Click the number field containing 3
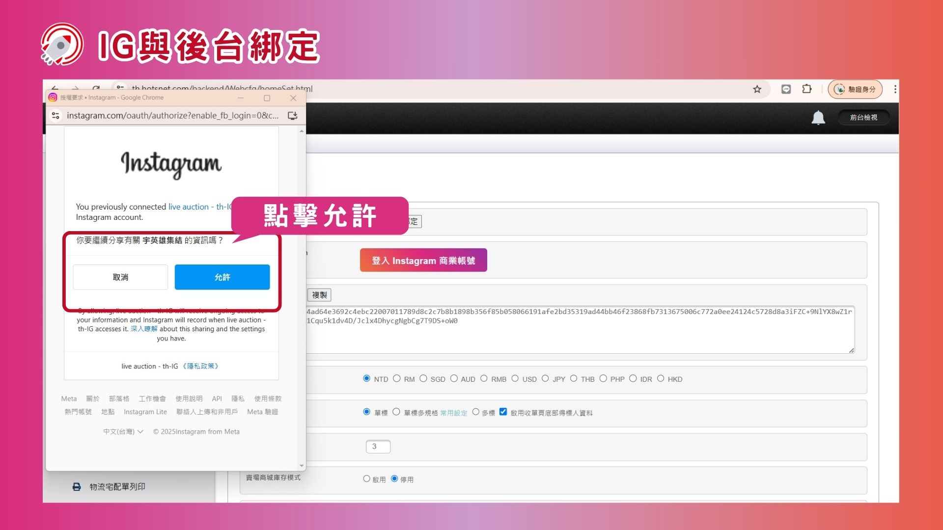The image size is (943, 530). click(378, 447)
